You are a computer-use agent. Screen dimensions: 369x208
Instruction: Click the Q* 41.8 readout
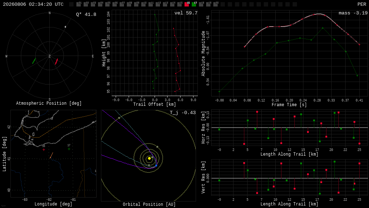[x=86, y=14]
